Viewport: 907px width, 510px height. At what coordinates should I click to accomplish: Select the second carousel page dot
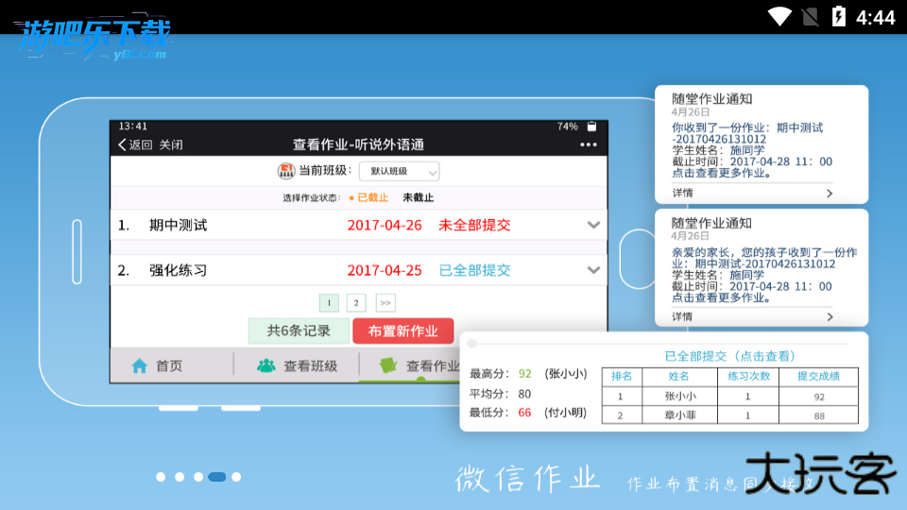(x=180, y=477)
